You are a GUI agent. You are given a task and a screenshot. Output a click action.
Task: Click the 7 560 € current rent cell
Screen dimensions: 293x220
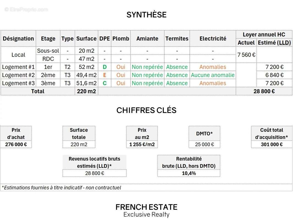(246, 55)
